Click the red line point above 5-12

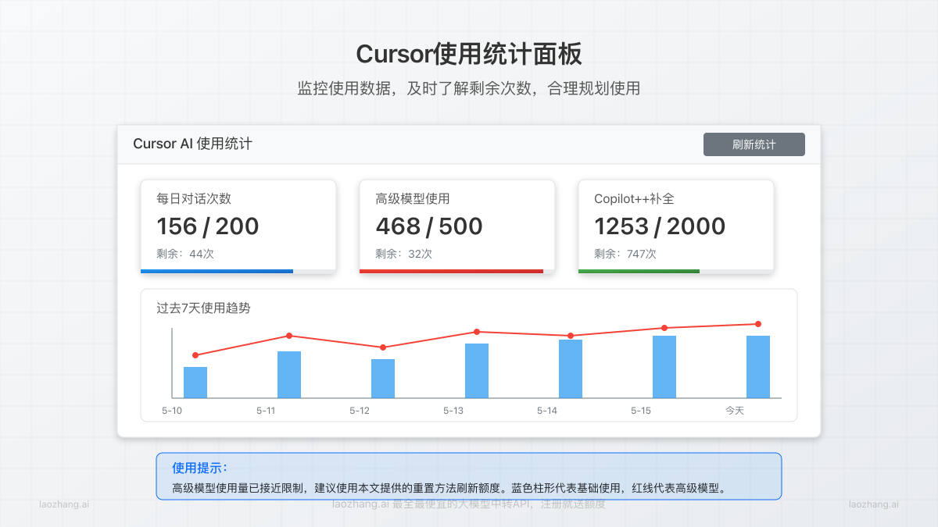click(383, 347)
